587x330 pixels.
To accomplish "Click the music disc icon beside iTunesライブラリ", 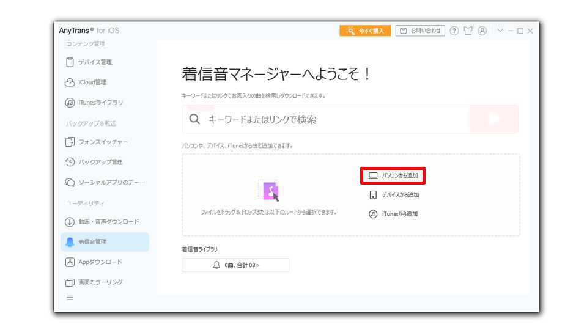I will pyautogui.click(x=70, y=103).
